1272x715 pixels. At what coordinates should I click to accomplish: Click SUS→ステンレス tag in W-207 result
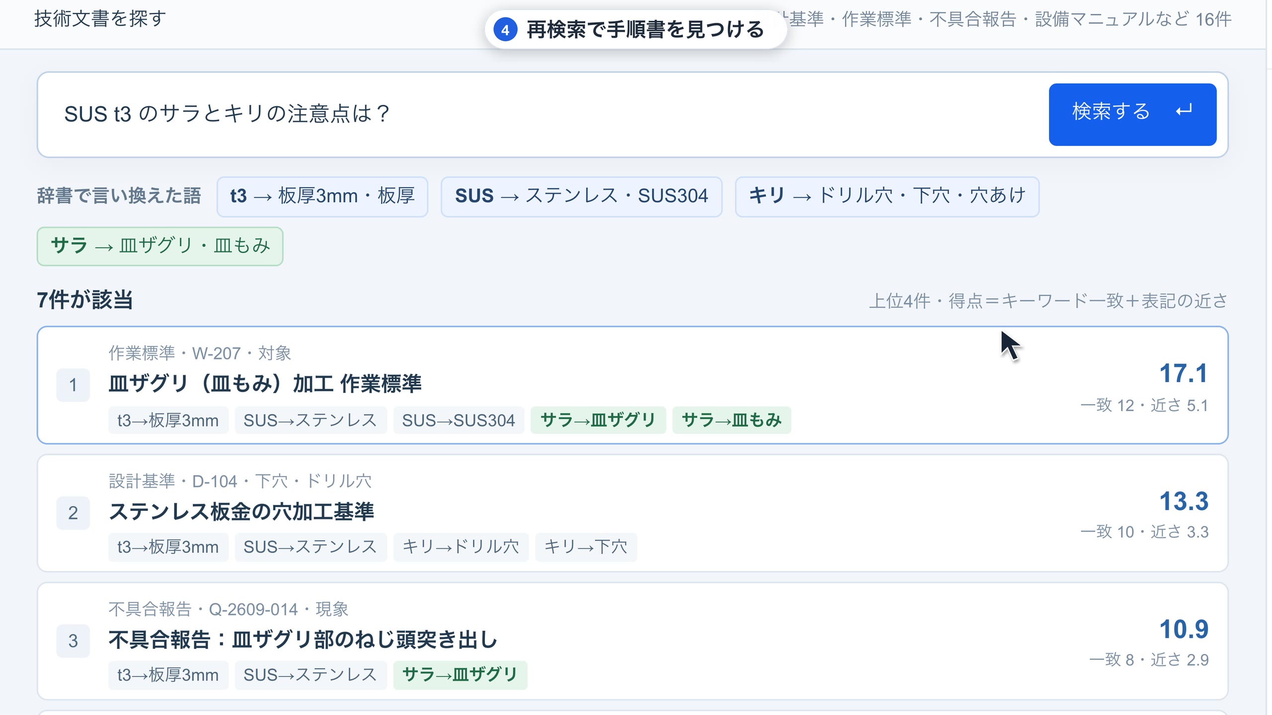(x=311, y=421)
